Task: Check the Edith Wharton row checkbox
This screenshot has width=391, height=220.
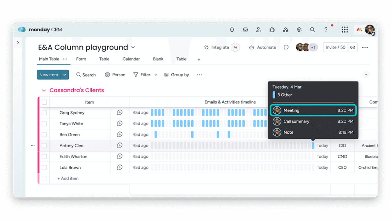Action: click(44, 156)
